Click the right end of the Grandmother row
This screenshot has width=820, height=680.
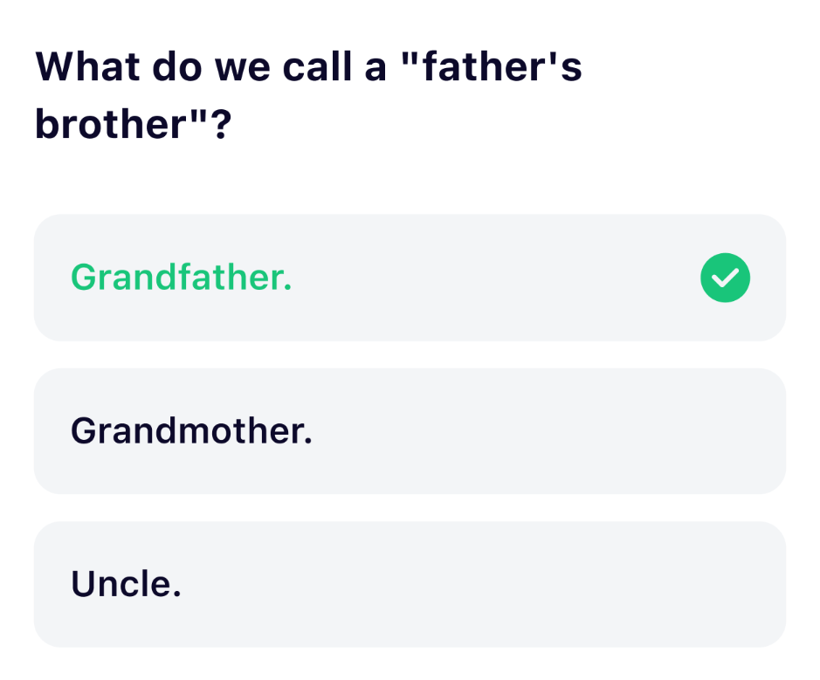point(734,431)
